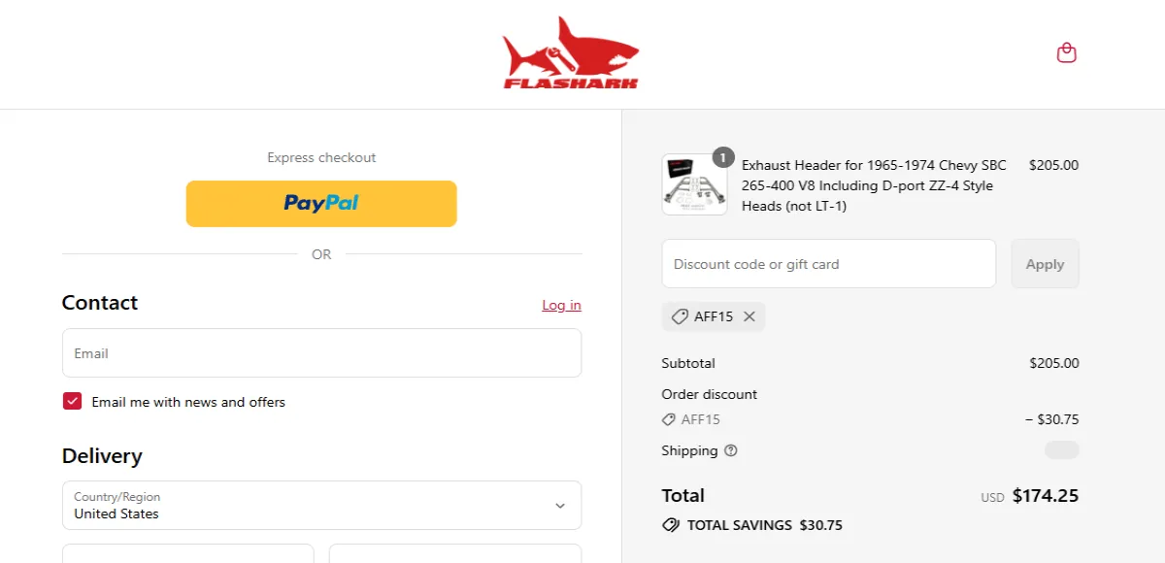Image resolution: width=1165 pixels, height=563 pixels.
Task: Open the shopping cart bag icon
Action: (x=1066, y=52)
